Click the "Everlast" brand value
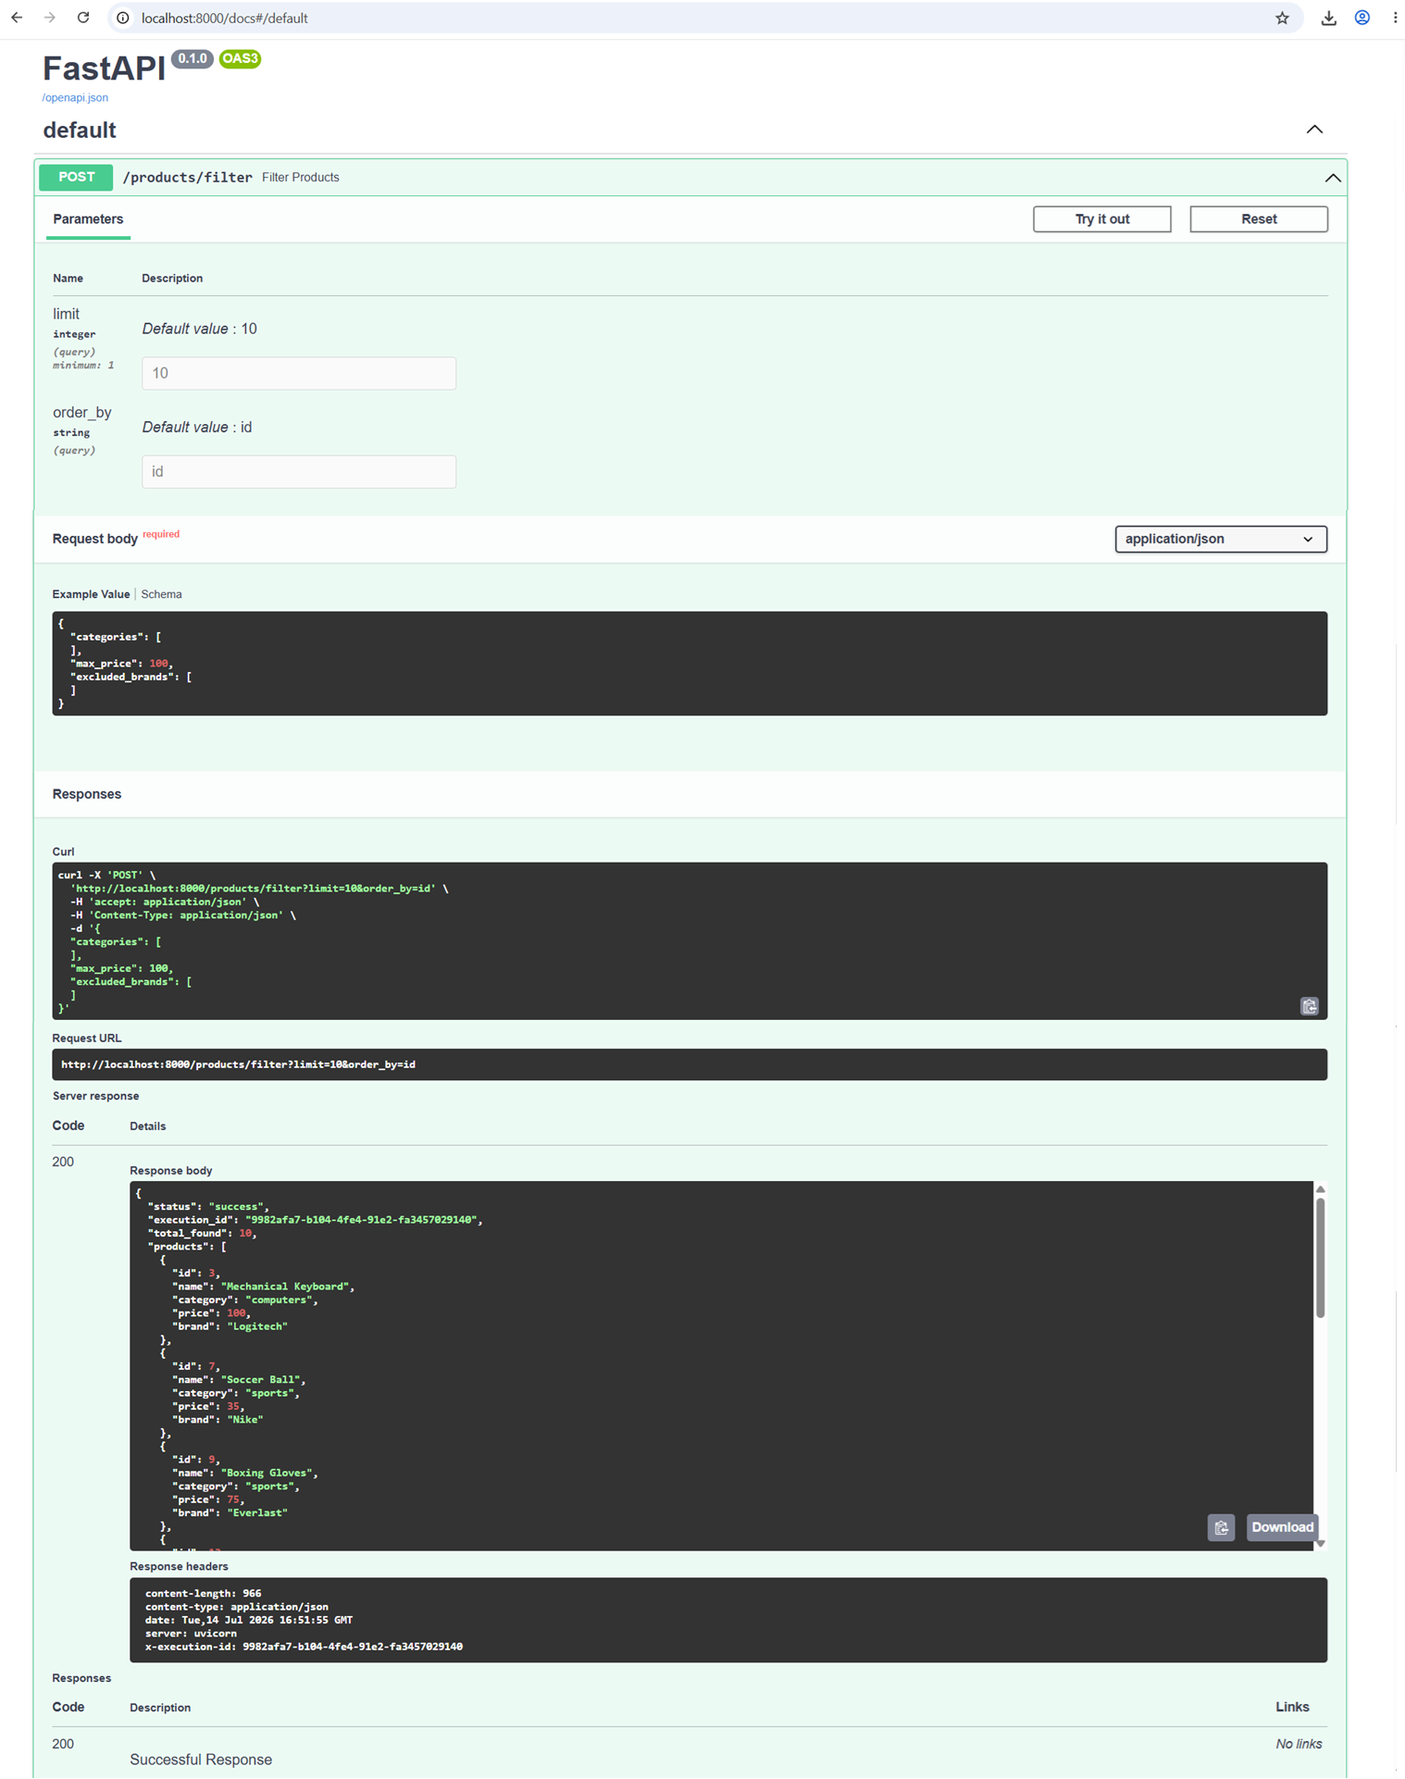Image resolution: width=1405 pixels, height=1779 pixels. (257, 1513)
